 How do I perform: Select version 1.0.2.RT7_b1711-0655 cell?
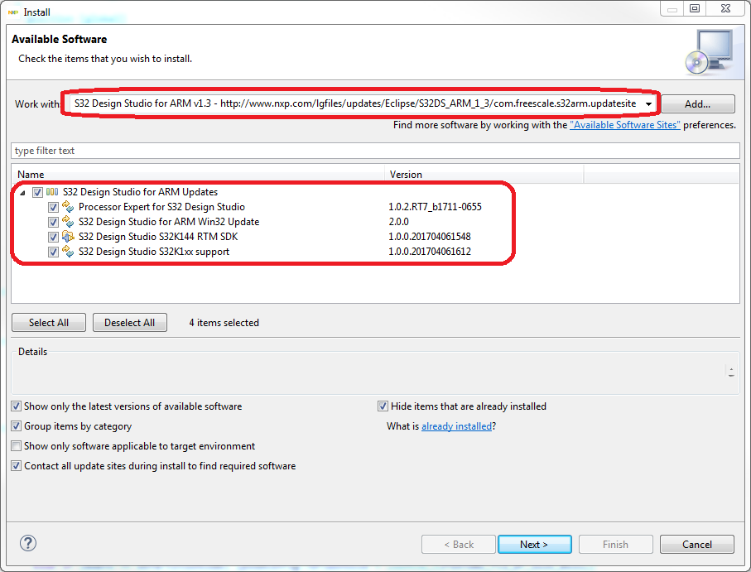coord(435,207)
